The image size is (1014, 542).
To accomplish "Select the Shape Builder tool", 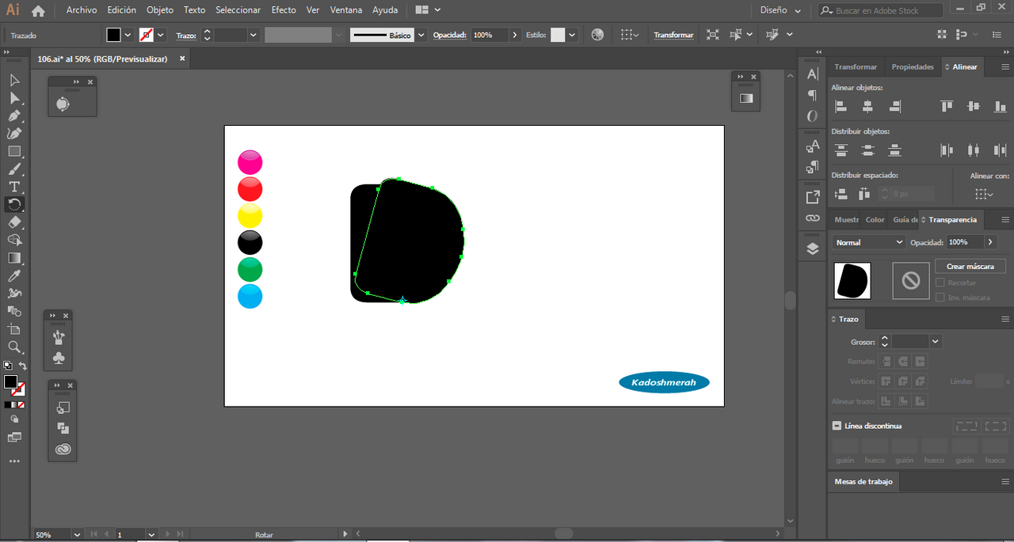I will [x=14, y=240].
